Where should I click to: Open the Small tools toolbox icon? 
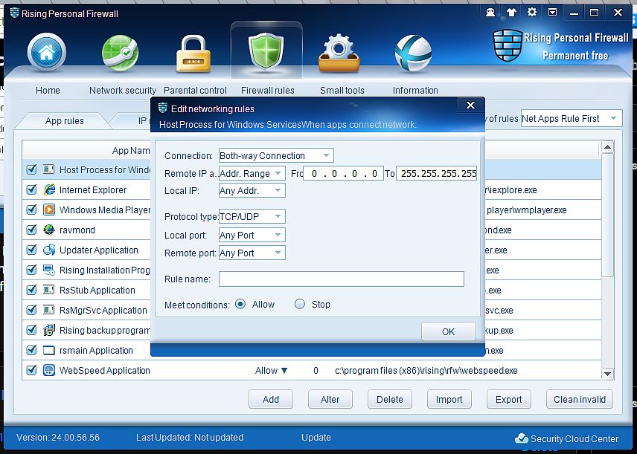339,53
